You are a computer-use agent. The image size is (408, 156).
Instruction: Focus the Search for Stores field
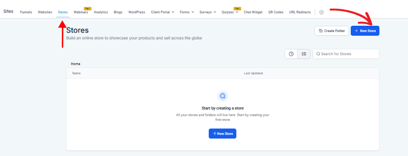346,54
